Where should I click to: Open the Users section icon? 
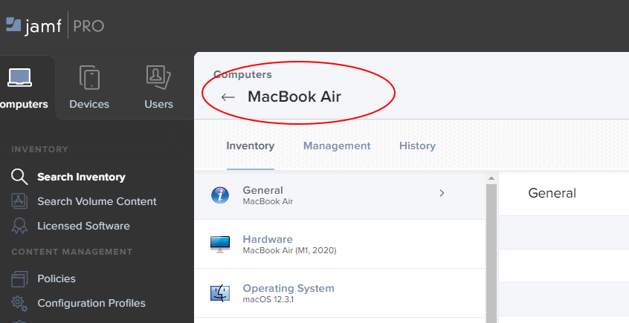click(158, 77)
